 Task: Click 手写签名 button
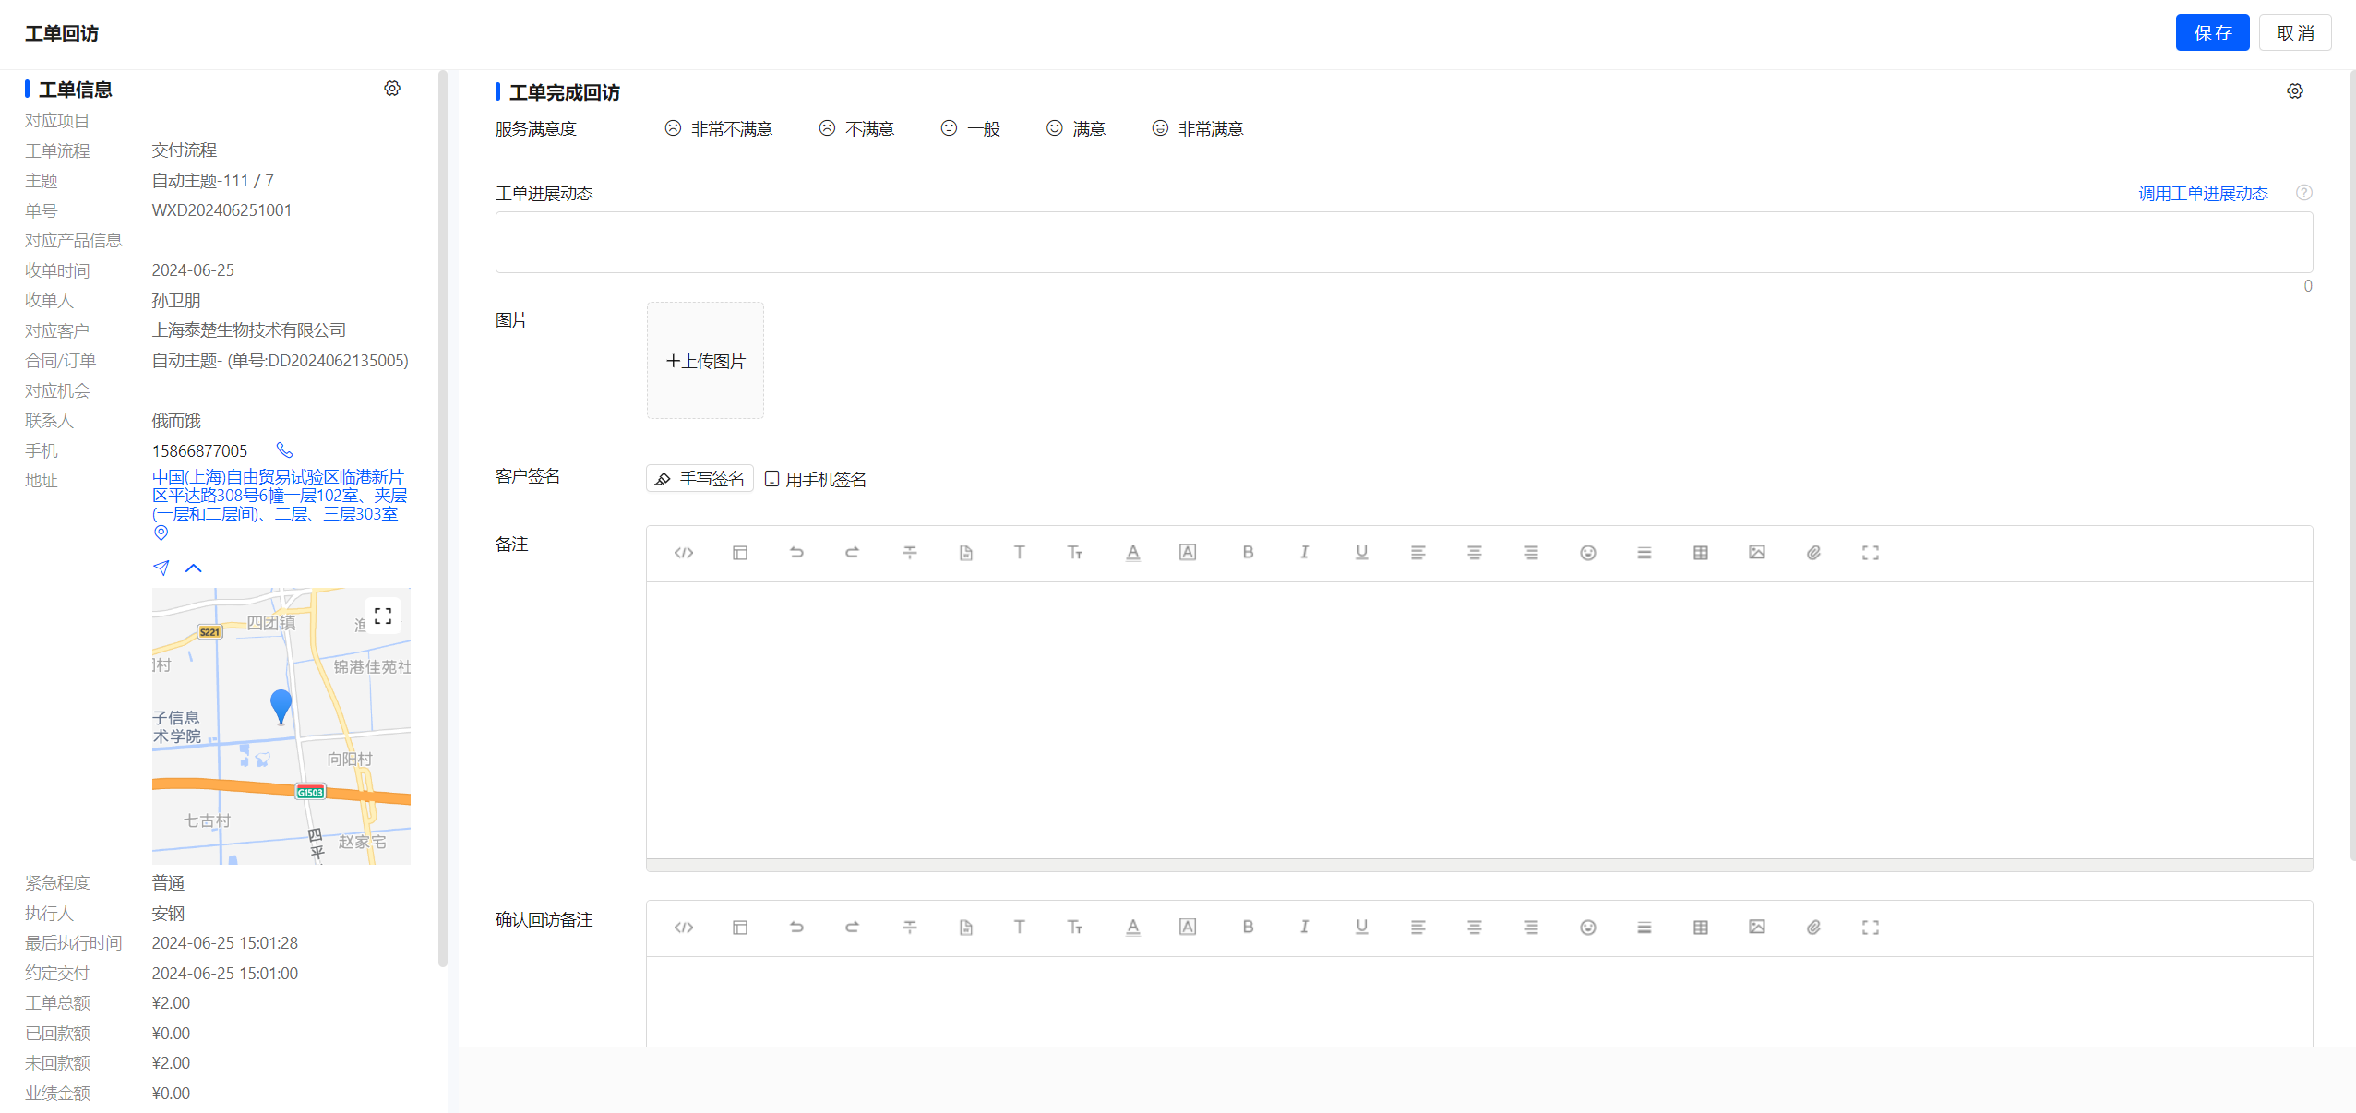point(700,478)
